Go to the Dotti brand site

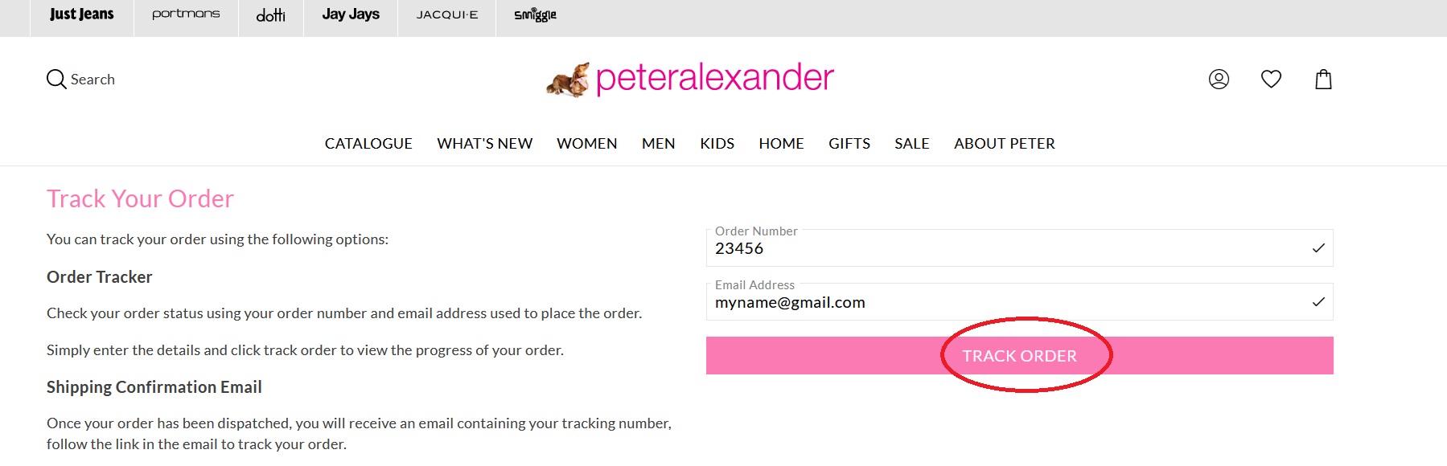tap(270, 15)
